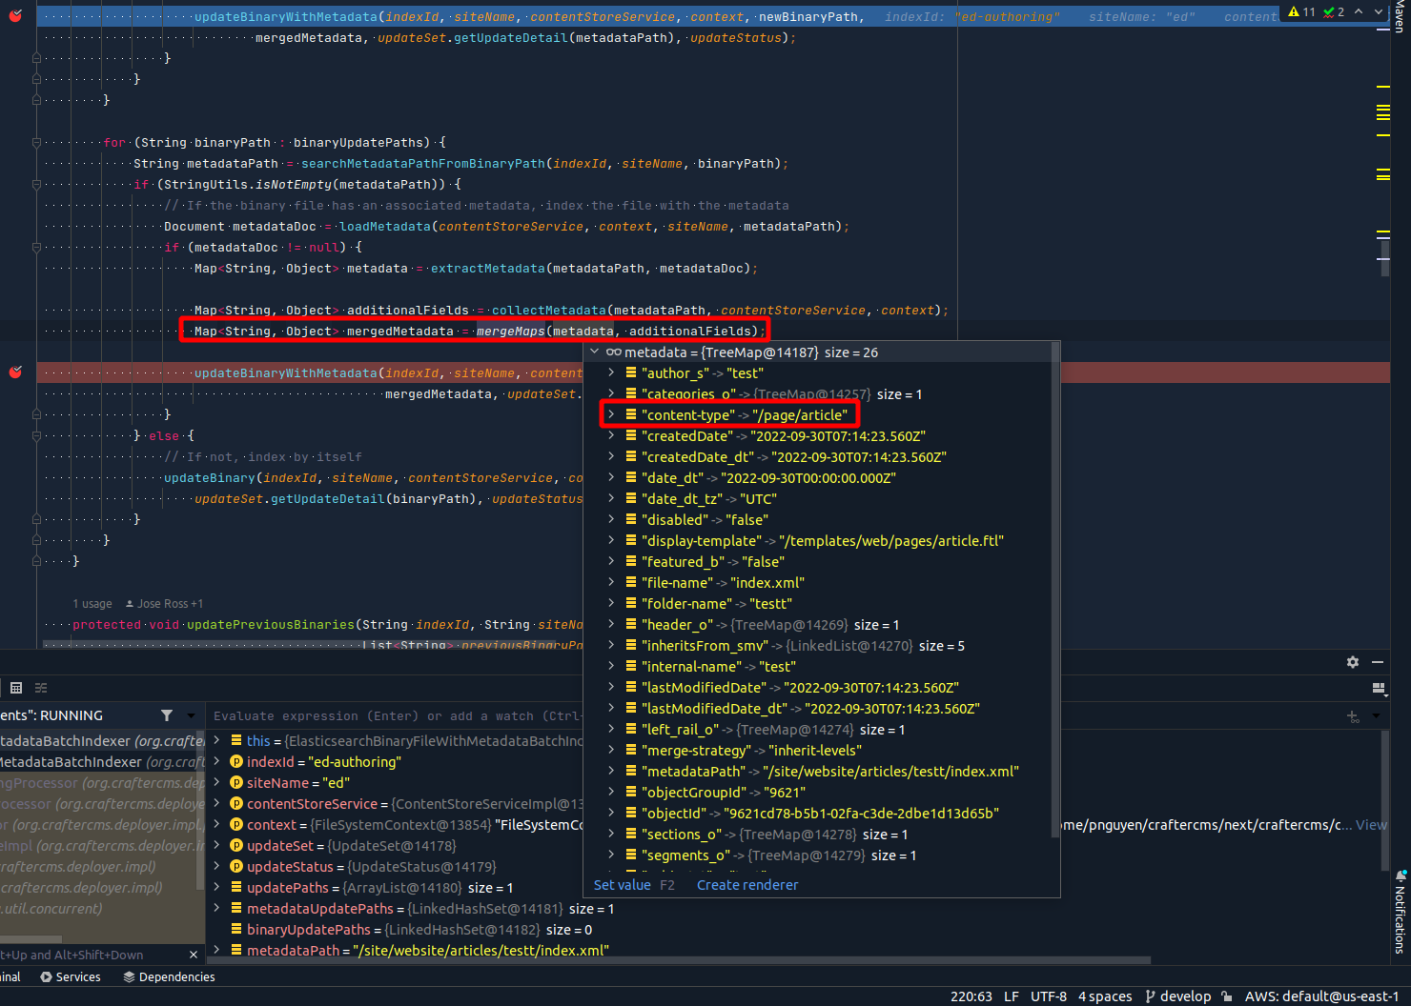Expand the header_o TreeMap node
This screenshot has height=1006, width=1411.
coord(610,624)
